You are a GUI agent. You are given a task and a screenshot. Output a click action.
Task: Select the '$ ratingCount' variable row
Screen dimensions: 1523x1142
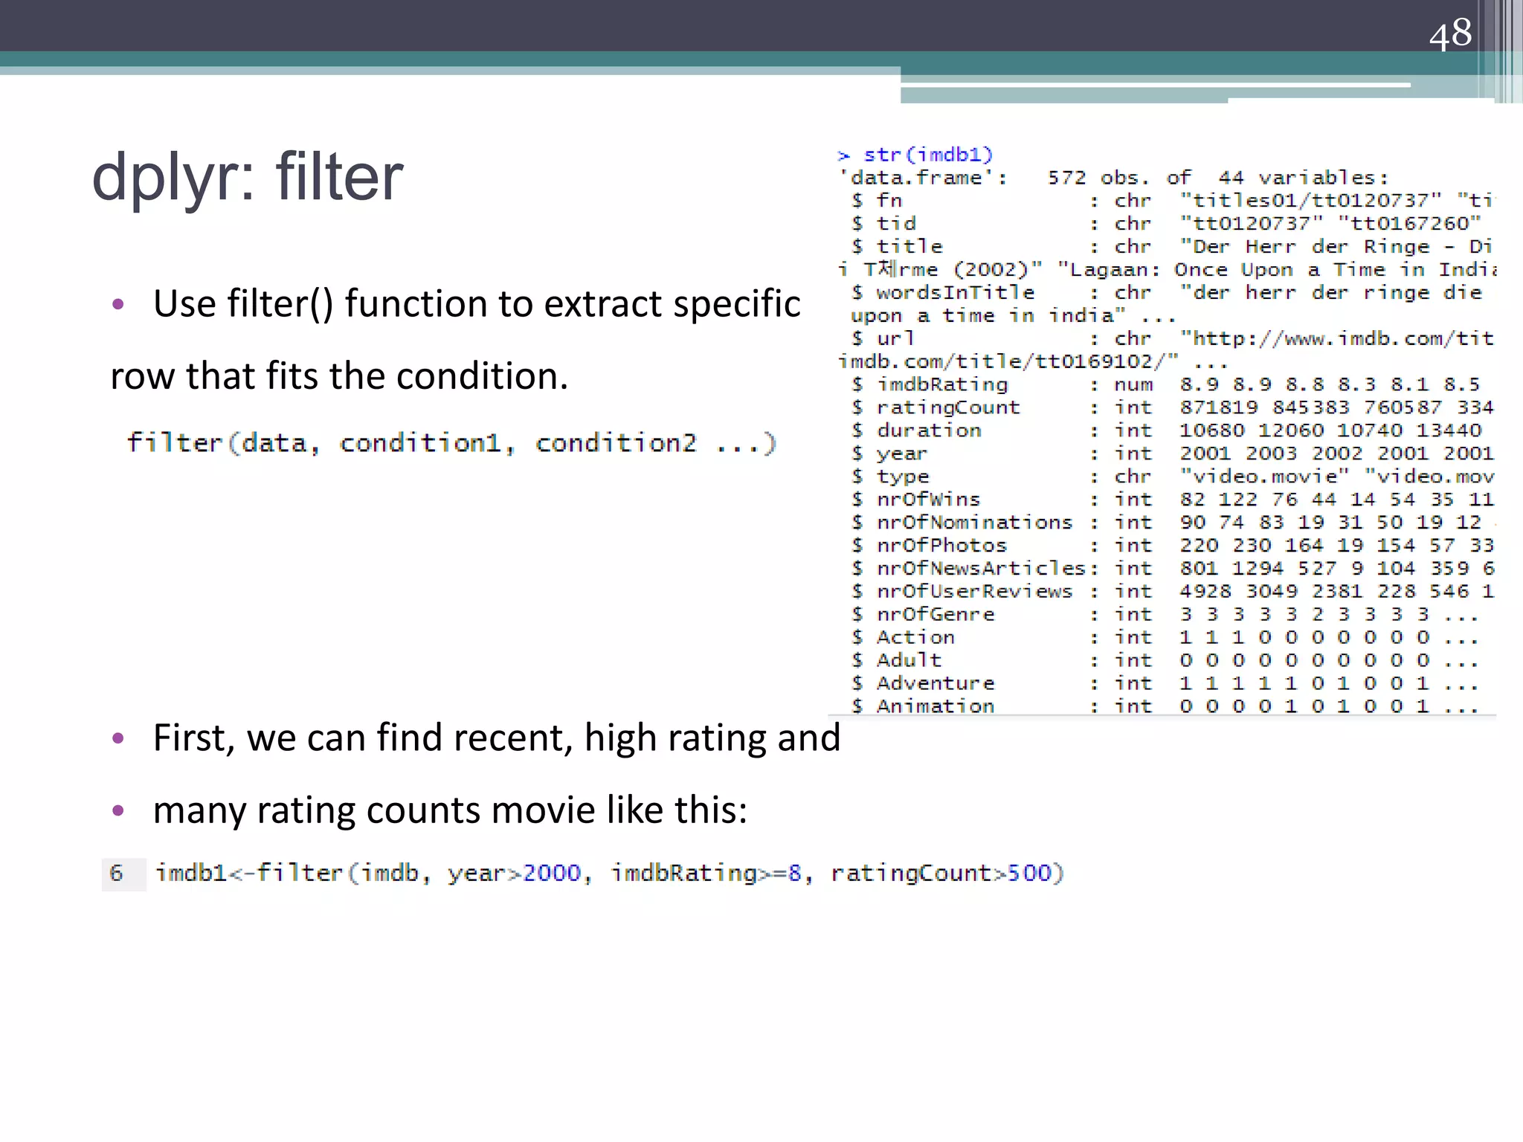pyautogui.click(x=1172, y=408)
